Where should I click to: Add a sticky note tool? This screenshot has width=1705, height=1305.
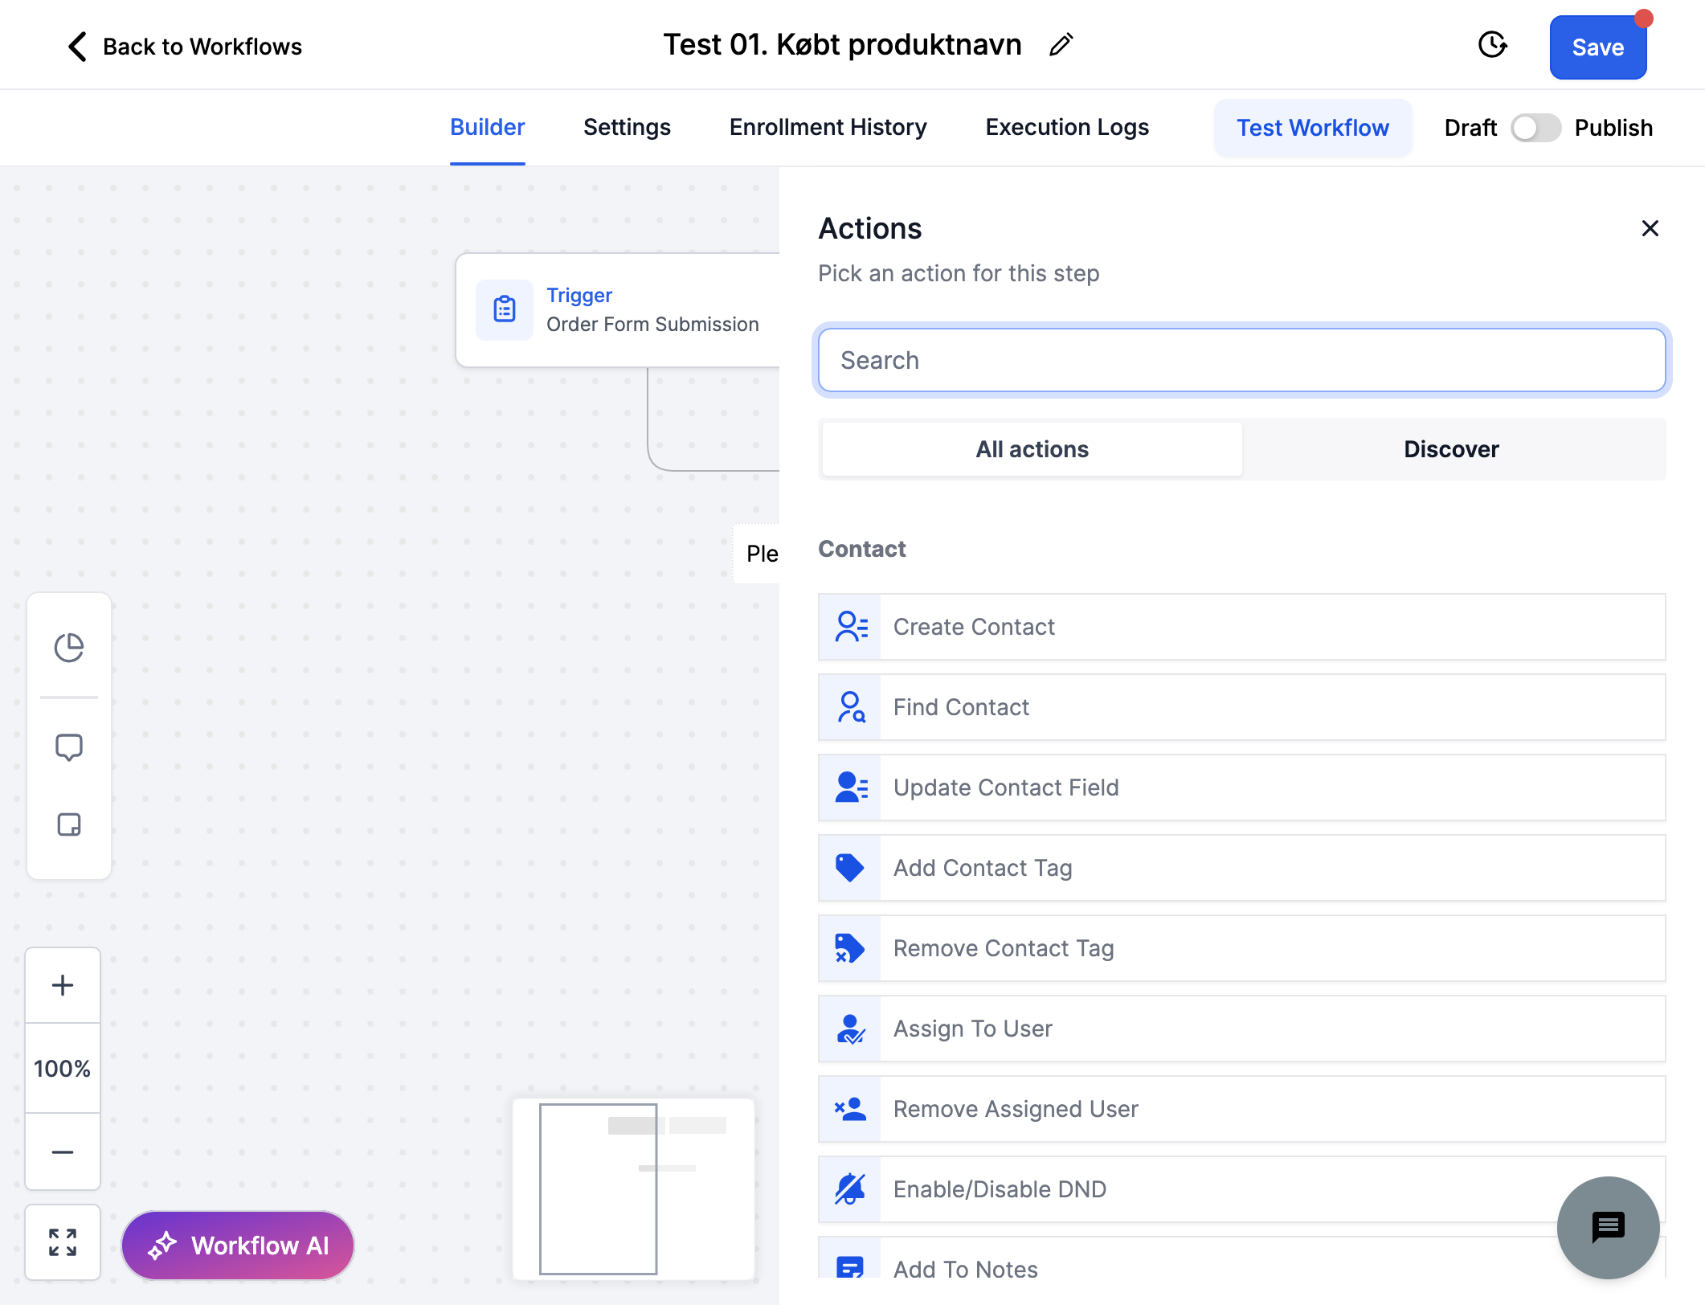(x=69, y=824)
